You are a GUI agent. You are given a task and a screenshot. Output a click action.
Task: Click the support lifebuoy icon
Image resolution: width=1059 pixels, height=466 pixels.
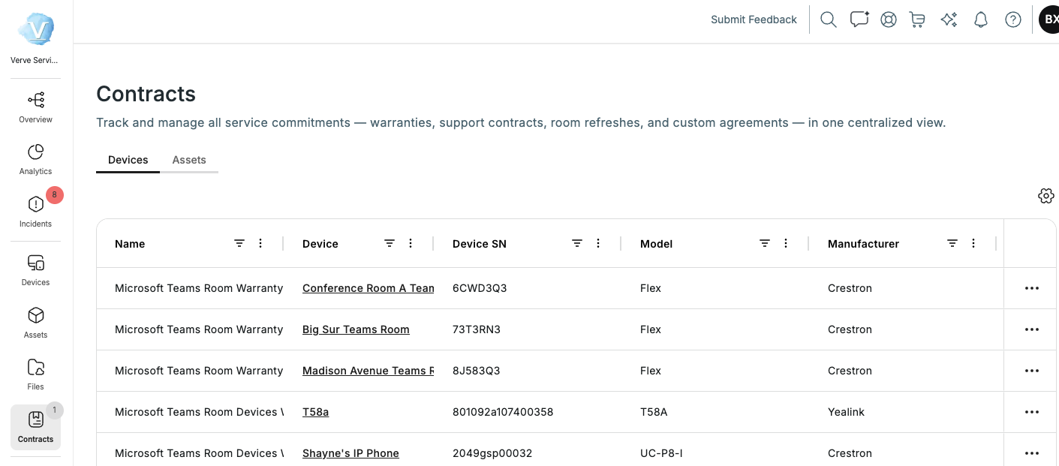[889, 20]
